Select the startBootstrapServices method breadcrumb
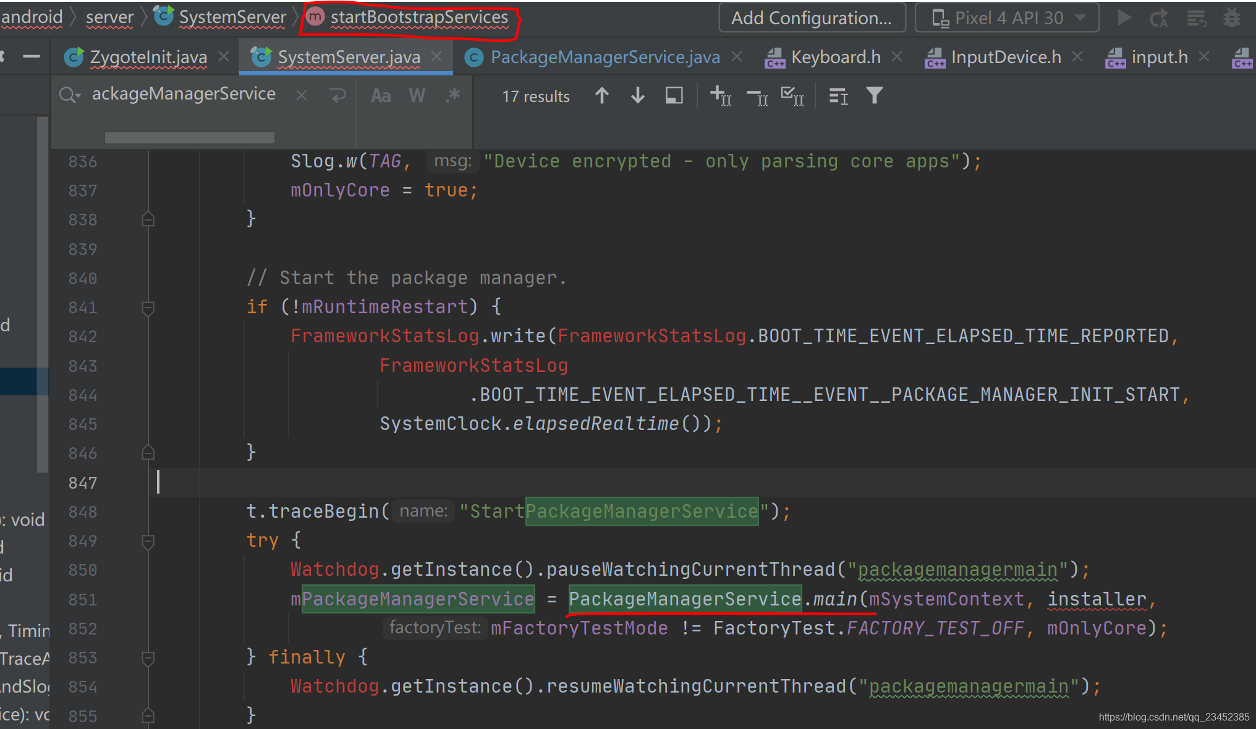This screenshot has height=729, width=1256. 409,17
